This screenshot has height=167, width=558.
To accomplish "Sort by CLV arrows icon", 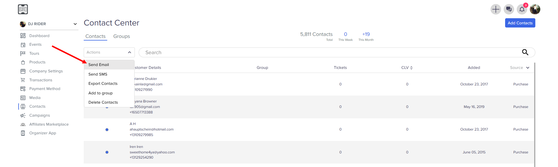I will [x=411, y=68].
